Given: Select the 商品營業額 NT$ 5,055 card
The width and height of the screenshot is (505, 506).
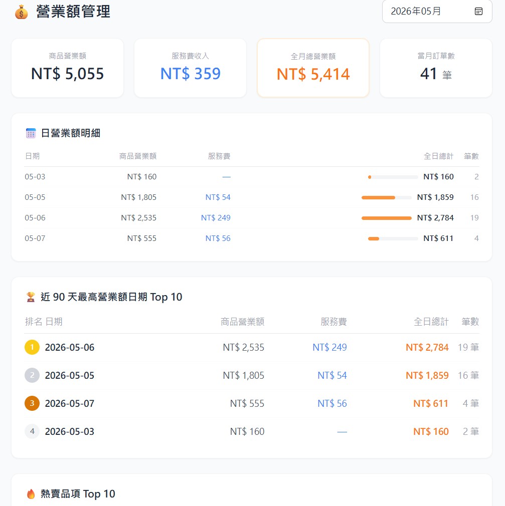Looking at the screenshot, I should [68, 68].
